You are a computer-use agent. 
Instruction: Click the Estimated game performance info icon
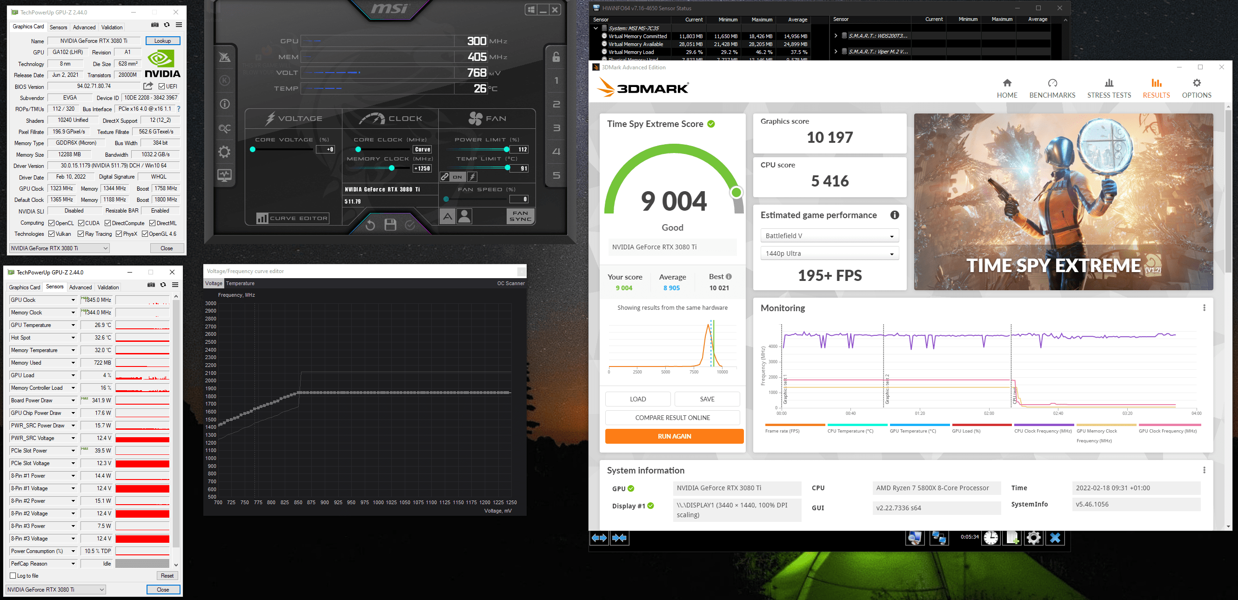point(894,215)
